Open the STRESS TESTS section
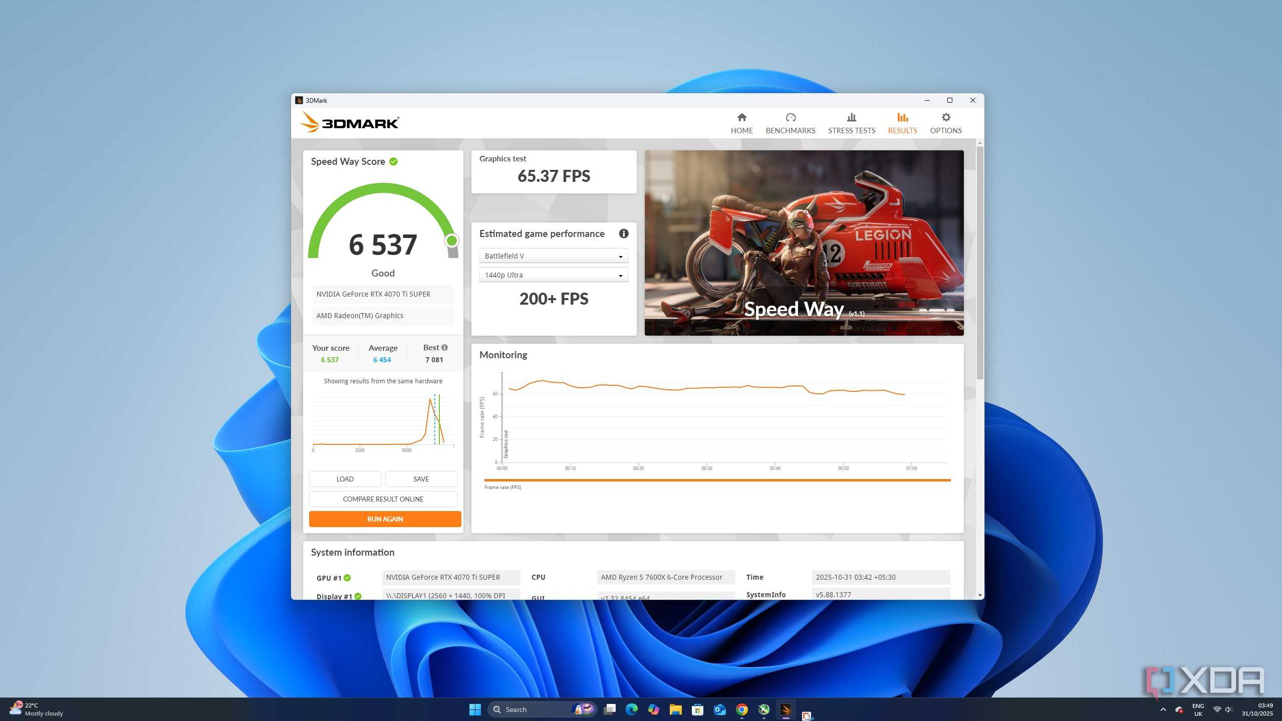This screenshot has width=1282, height=721. (851, 123)
